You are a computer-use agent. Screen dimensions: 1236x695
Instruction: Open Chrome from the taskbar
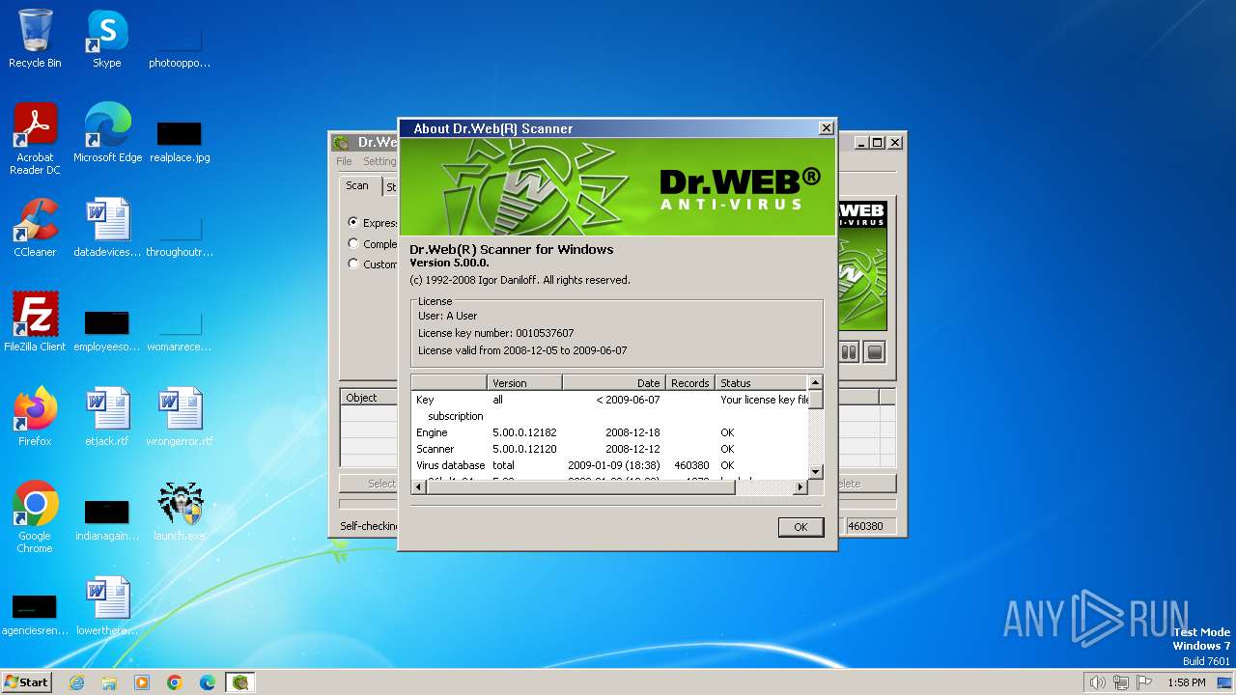click(x=175, y=682)
